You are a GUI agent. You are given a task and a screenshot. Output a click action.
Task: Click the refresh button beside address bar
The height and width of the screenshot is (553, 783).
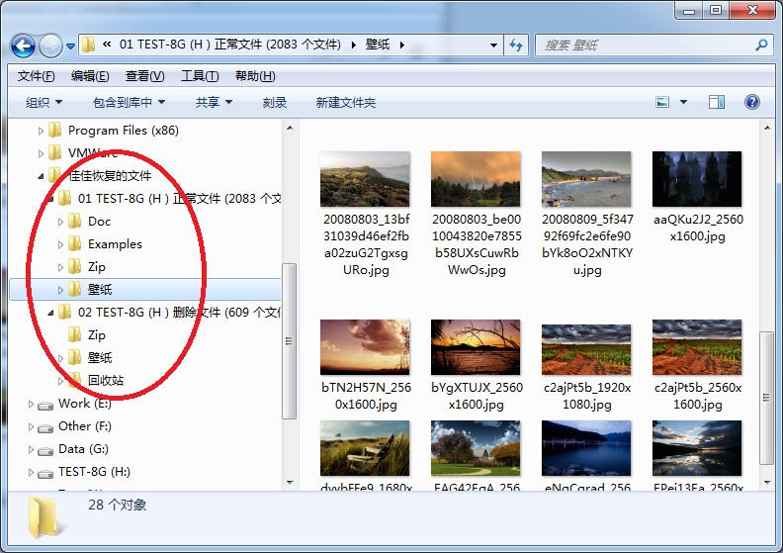pyautogui.click(x=516, y=46)
